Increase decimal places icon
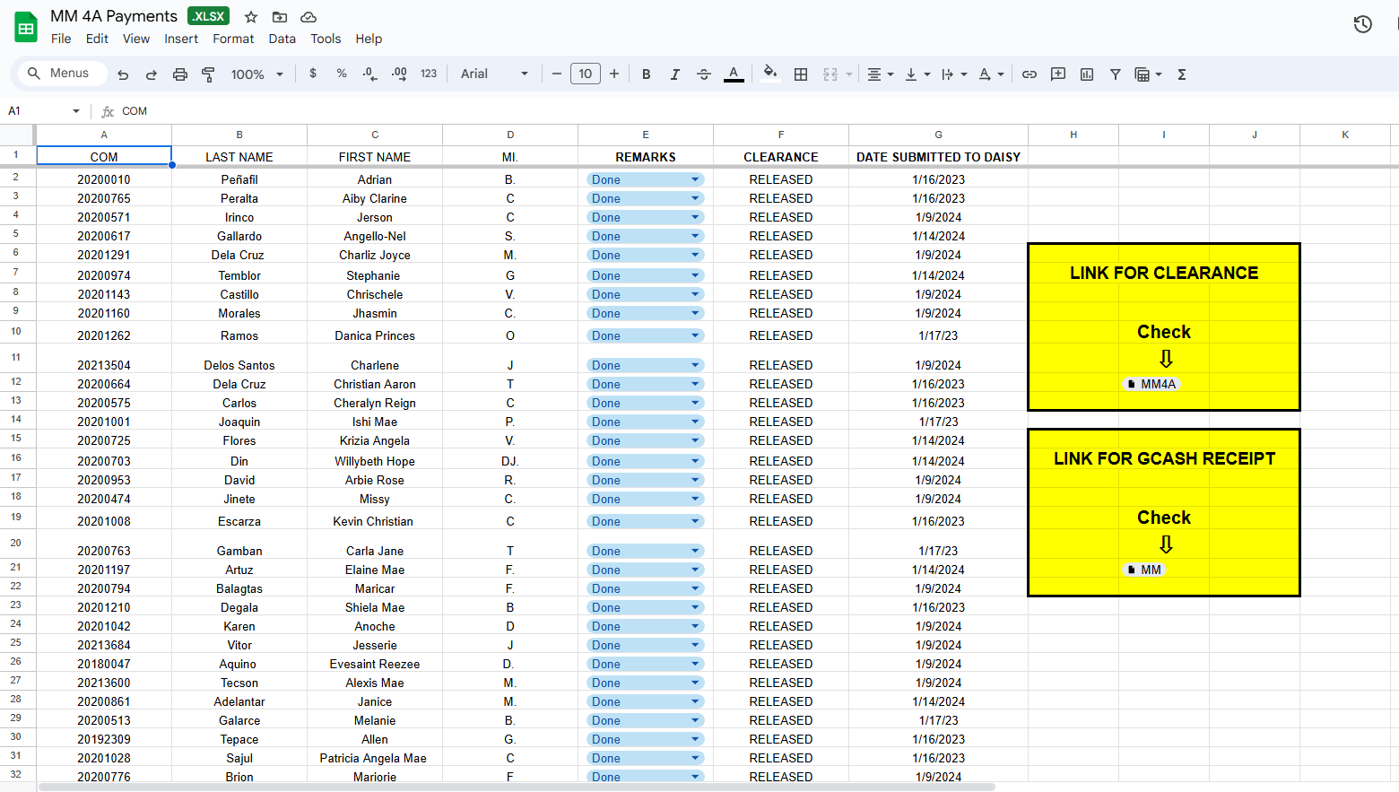The width and height of the screenshot is (1399, 792). coord(399,74)
